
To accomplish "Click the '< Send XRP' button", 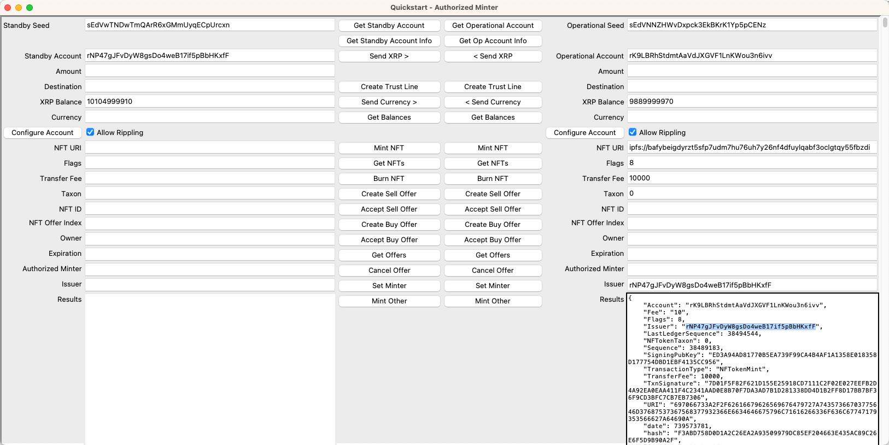I will (493, 56).
